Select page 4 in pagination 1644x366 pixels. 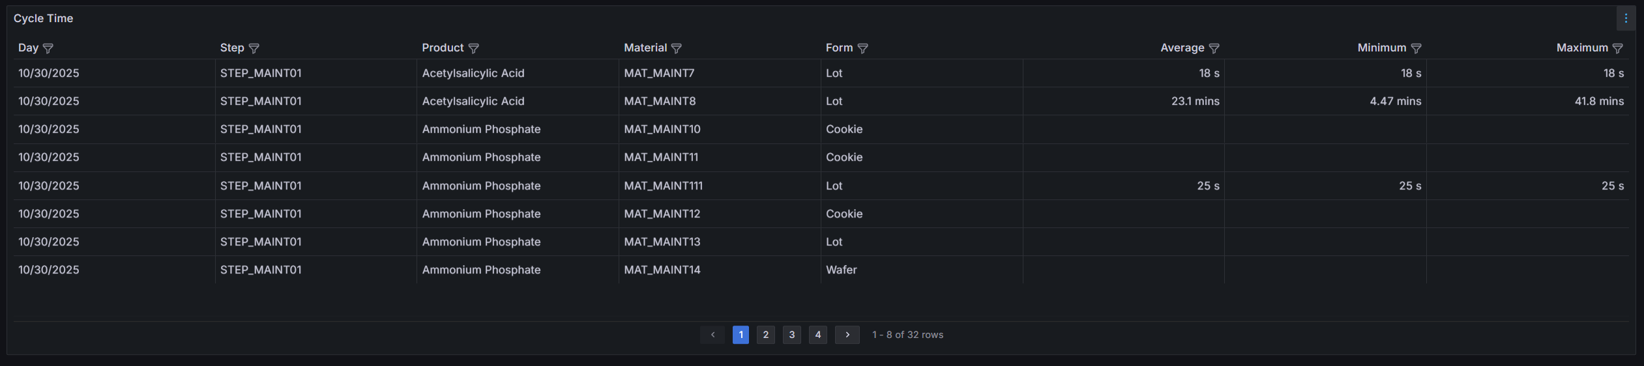pos(818,335)
